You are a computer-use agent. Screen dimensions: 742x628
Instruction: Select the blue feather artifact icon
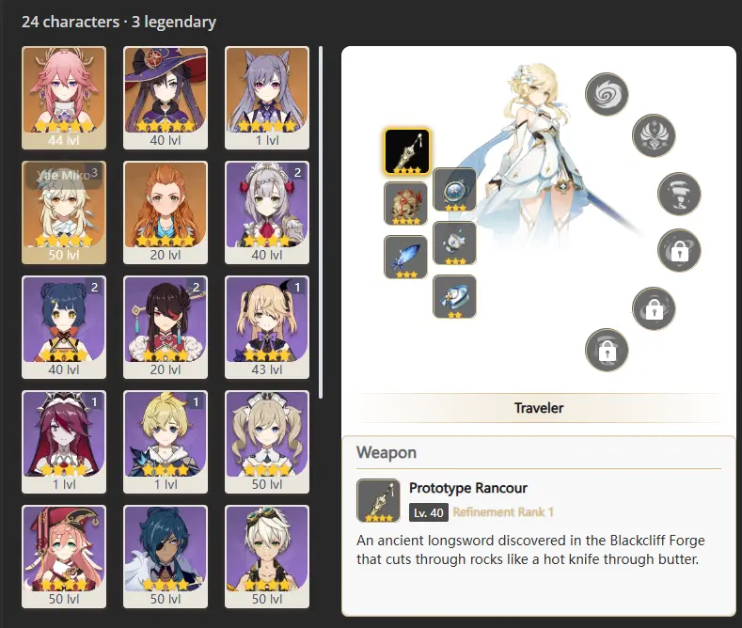[405, 257]
